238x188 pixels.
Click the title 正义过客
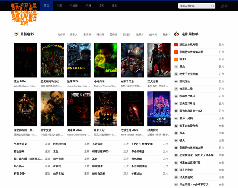coord(153,81)
